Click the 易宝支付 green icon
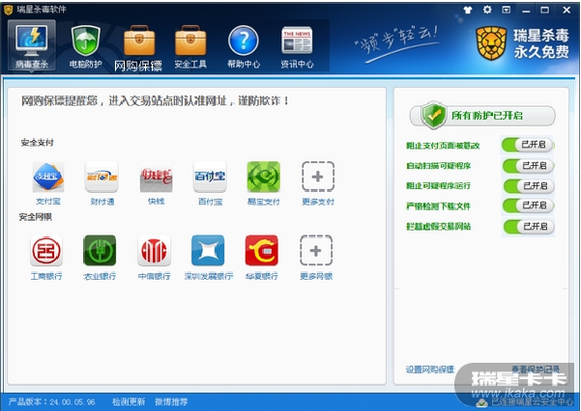581x411 pixels. click(264, 177)
